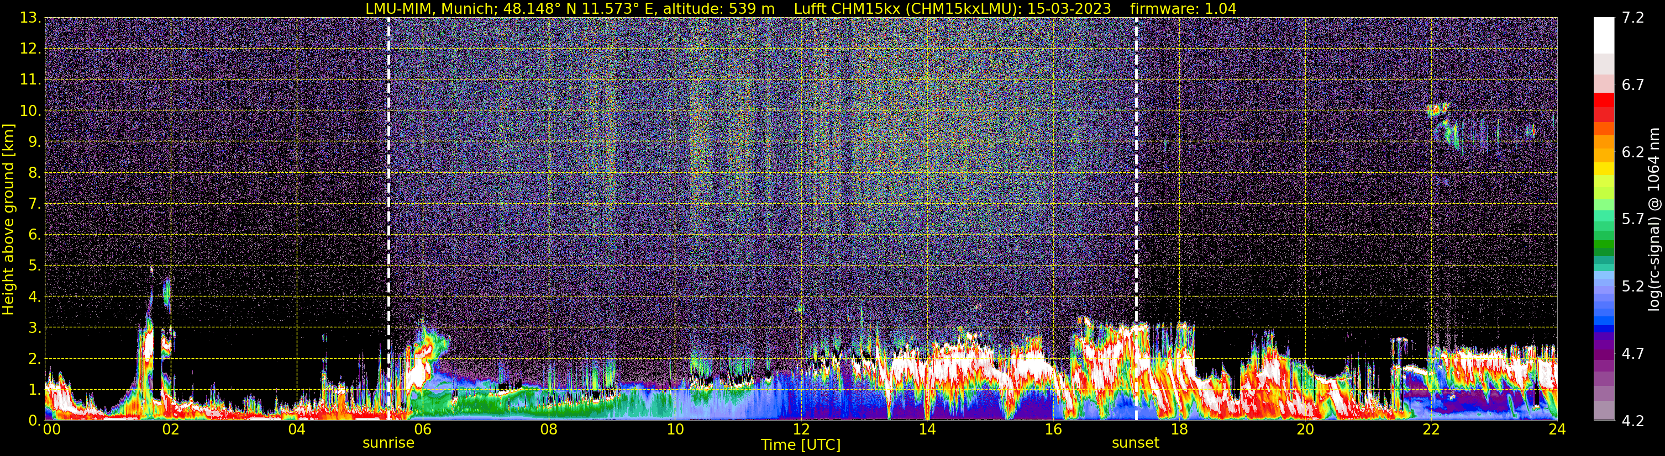The width and height of the screenshot is (1665, 456).
Task: Click the time axis tick label '14'
Action: [927, 430]
